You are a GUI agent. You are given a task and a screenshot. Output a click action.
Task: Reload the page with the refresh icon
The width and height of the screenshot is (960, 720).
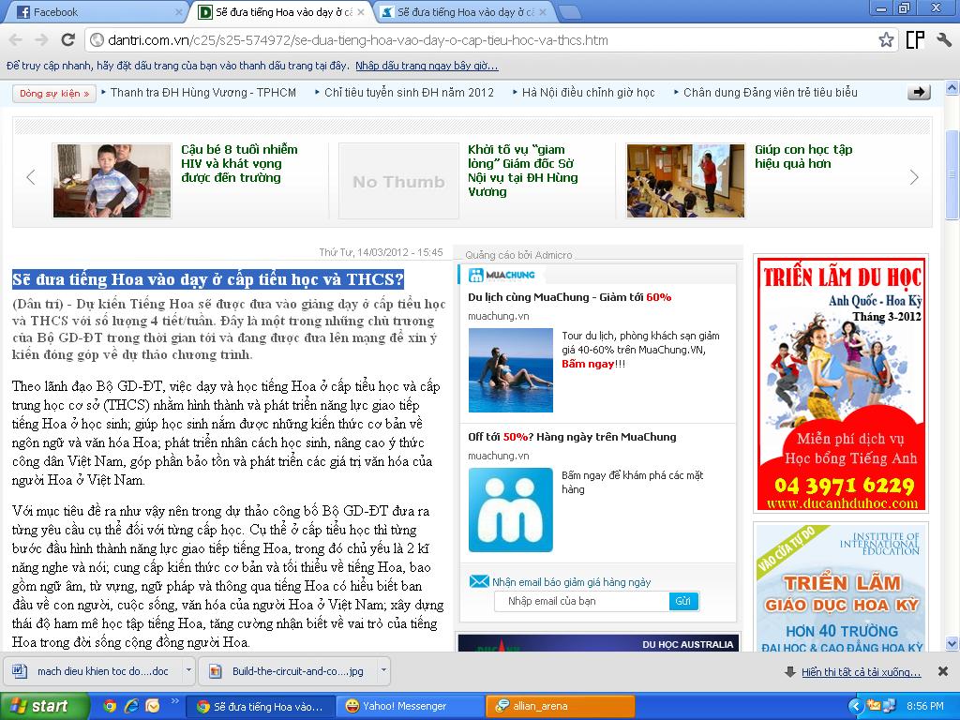pos(67,40)
